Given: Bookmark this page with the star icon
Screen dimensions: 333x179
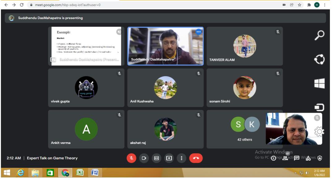Looking at the screenshot, I should pos(300,5).
